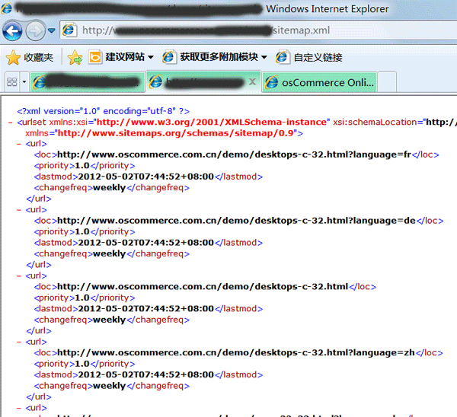The height and width of the screenshot is (417, 457).
Task: Open the tab list dropdown arrow
Action: (24, 81)
